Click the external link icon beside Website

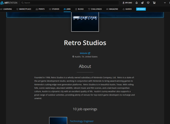coord(89,53)
